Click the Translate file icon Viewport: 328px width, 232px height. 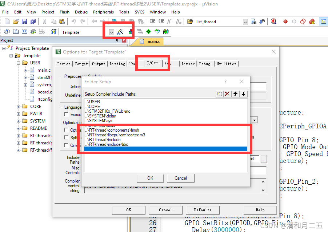click(7, 32)
